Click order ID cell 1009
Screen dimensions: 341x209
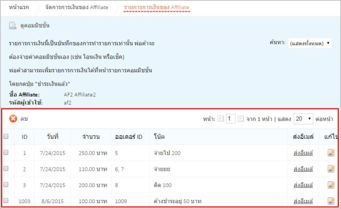point(121,201)
